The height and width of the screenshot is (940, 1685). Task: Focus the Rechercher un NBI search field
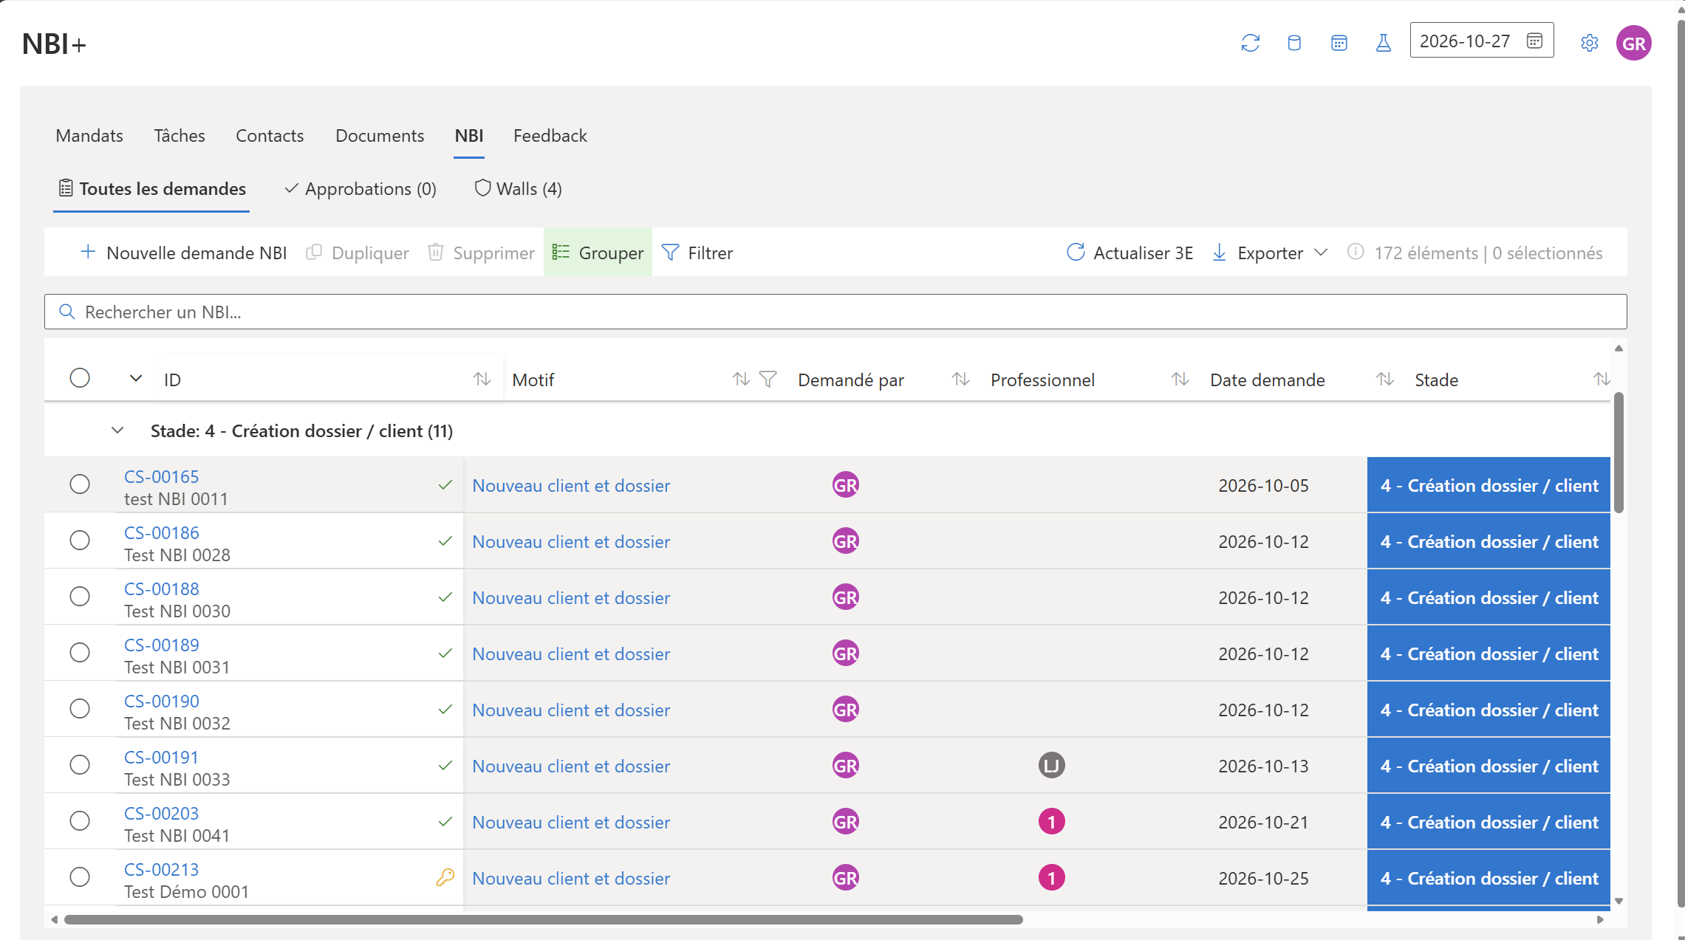coord(835,312)
